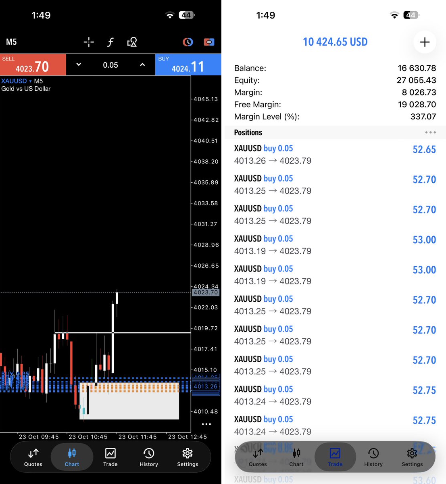Open Settings tab in chart screen

point(188,457)
